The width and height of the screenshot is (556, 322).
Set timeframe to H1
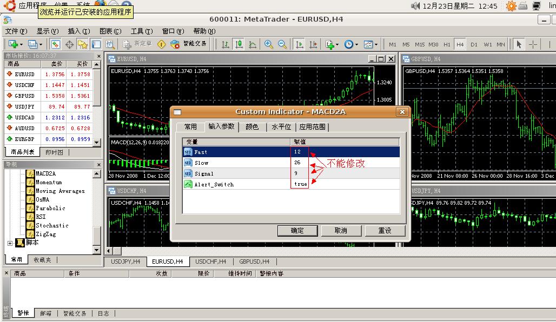click(447, 45)
